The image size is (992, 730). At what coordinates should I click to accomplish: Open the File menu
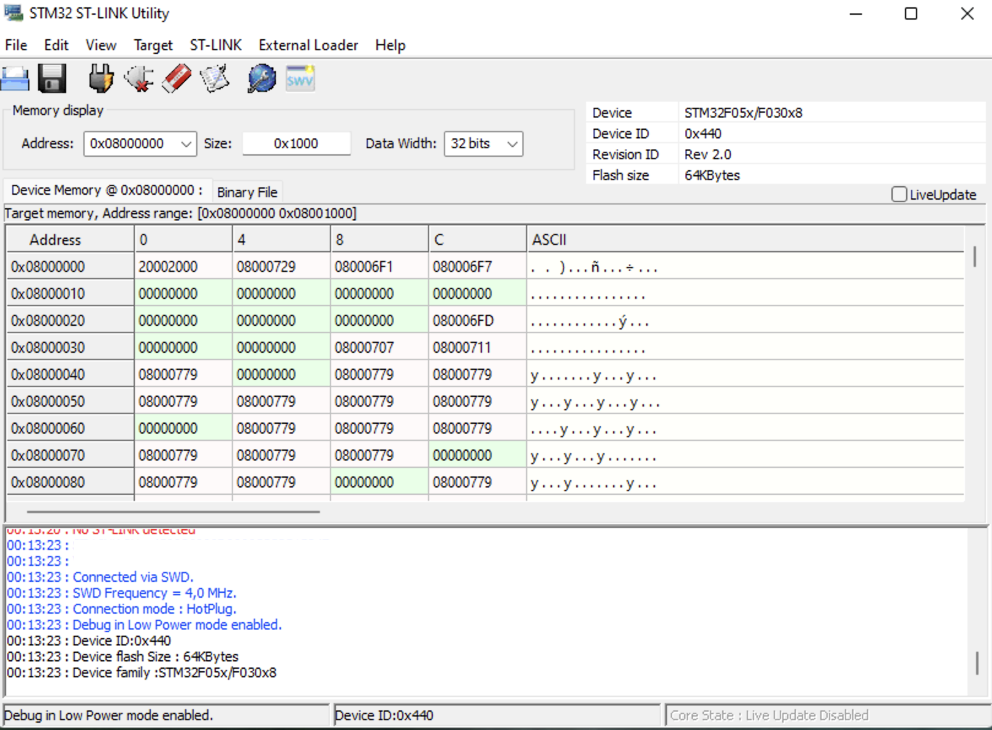(16, 45)
